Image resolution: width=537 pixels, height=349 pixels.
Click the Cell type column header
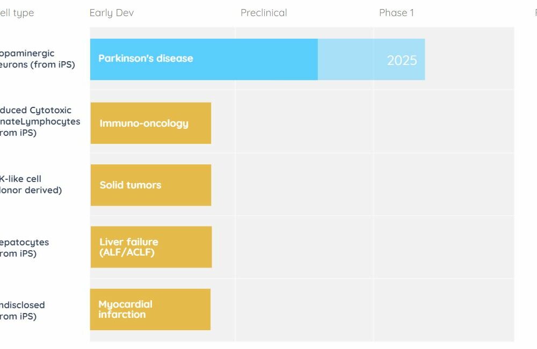(17, 13)
